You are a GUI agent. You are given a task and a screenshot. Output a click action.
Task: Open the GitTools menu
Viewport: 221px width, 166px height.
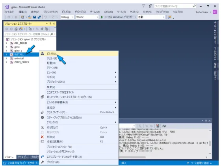tap(108, 12)
